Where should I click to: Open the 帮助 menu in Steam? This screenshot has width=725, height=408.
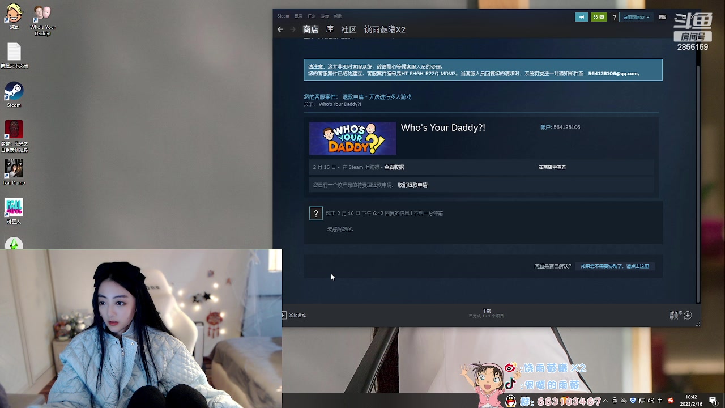(338, 16)
